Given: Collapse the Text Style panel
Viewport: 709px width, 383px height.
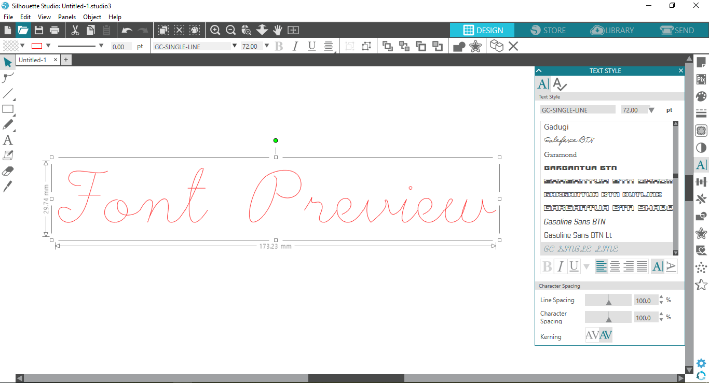Looking at the screenshot, I should tap(539, 71).
